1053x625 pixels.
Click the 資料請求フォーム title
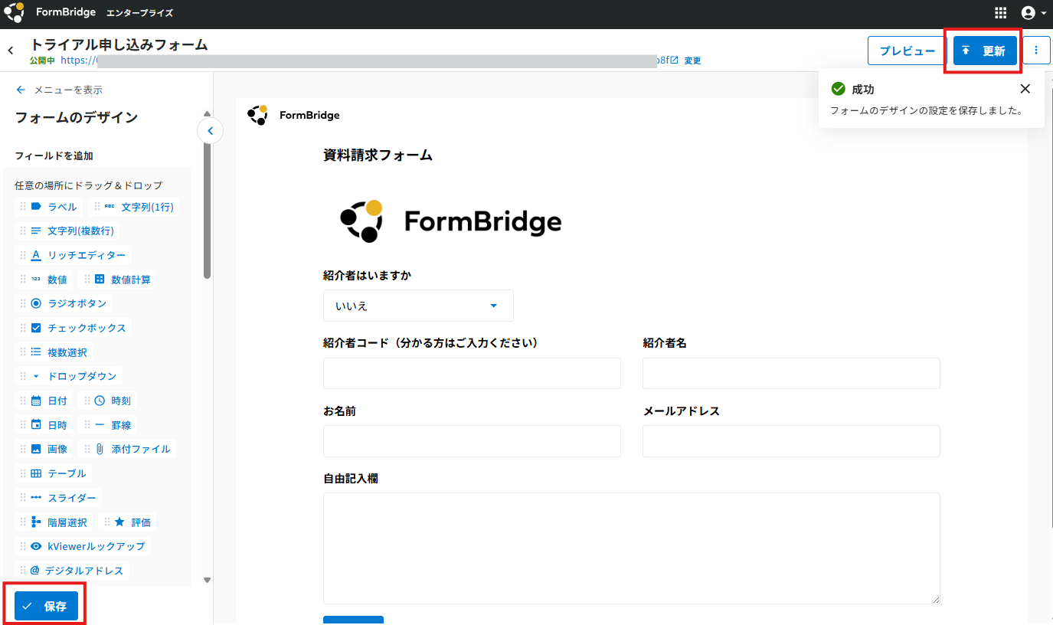378,155
